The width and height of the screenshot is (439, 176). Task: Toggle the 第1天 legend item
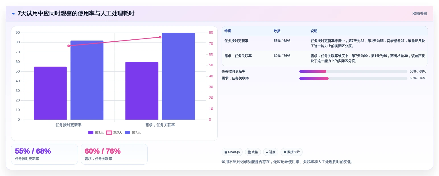pos(96,132)
